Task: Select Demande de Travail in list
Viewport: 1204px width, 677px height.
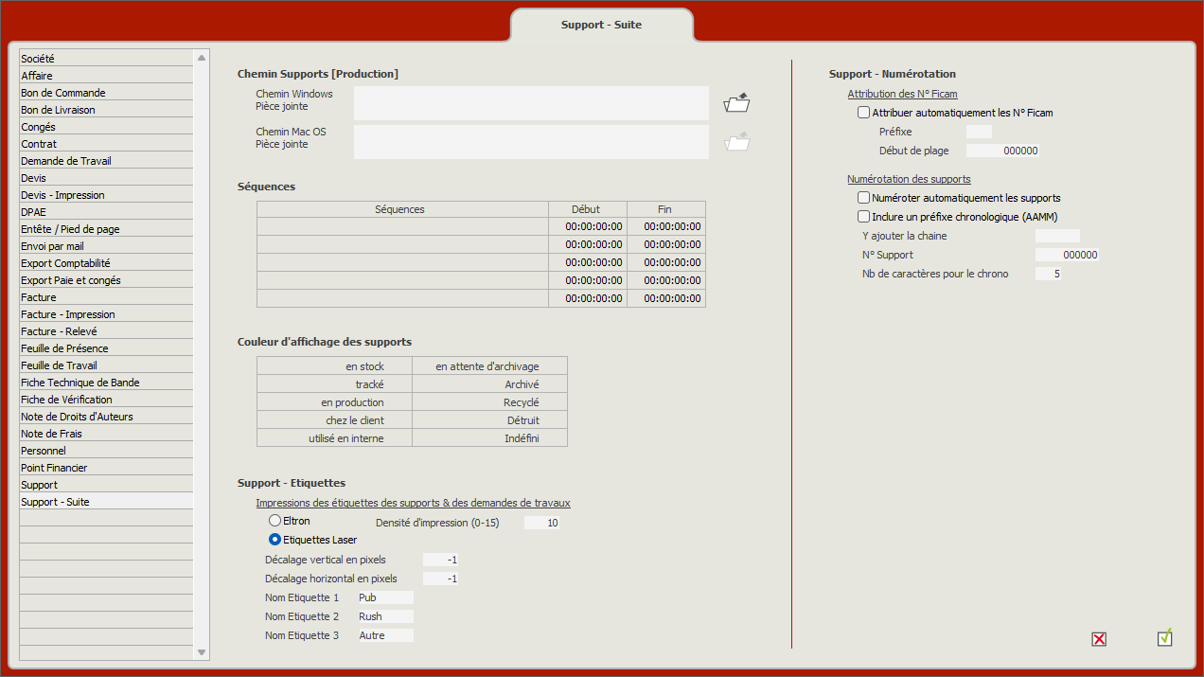Action: coord(106,161)
